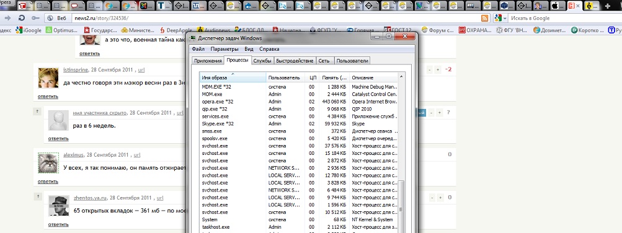Screen dimensions: 622x233
Task: Open the Государс... bookmark
Action: click(x=100, y=30)
